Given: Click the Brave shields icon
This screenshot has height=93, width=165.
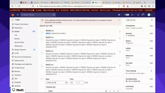Looking at the screenshot, I should click(124, 6).
